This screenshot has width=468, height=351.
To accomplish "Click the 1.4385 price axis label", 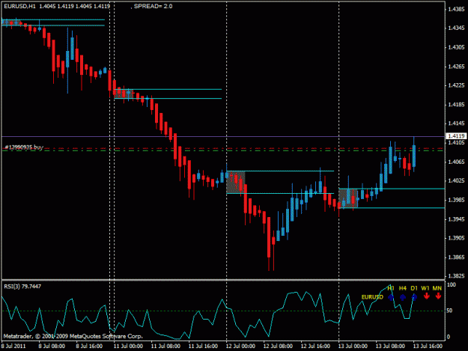I will [x=456, y=9].
